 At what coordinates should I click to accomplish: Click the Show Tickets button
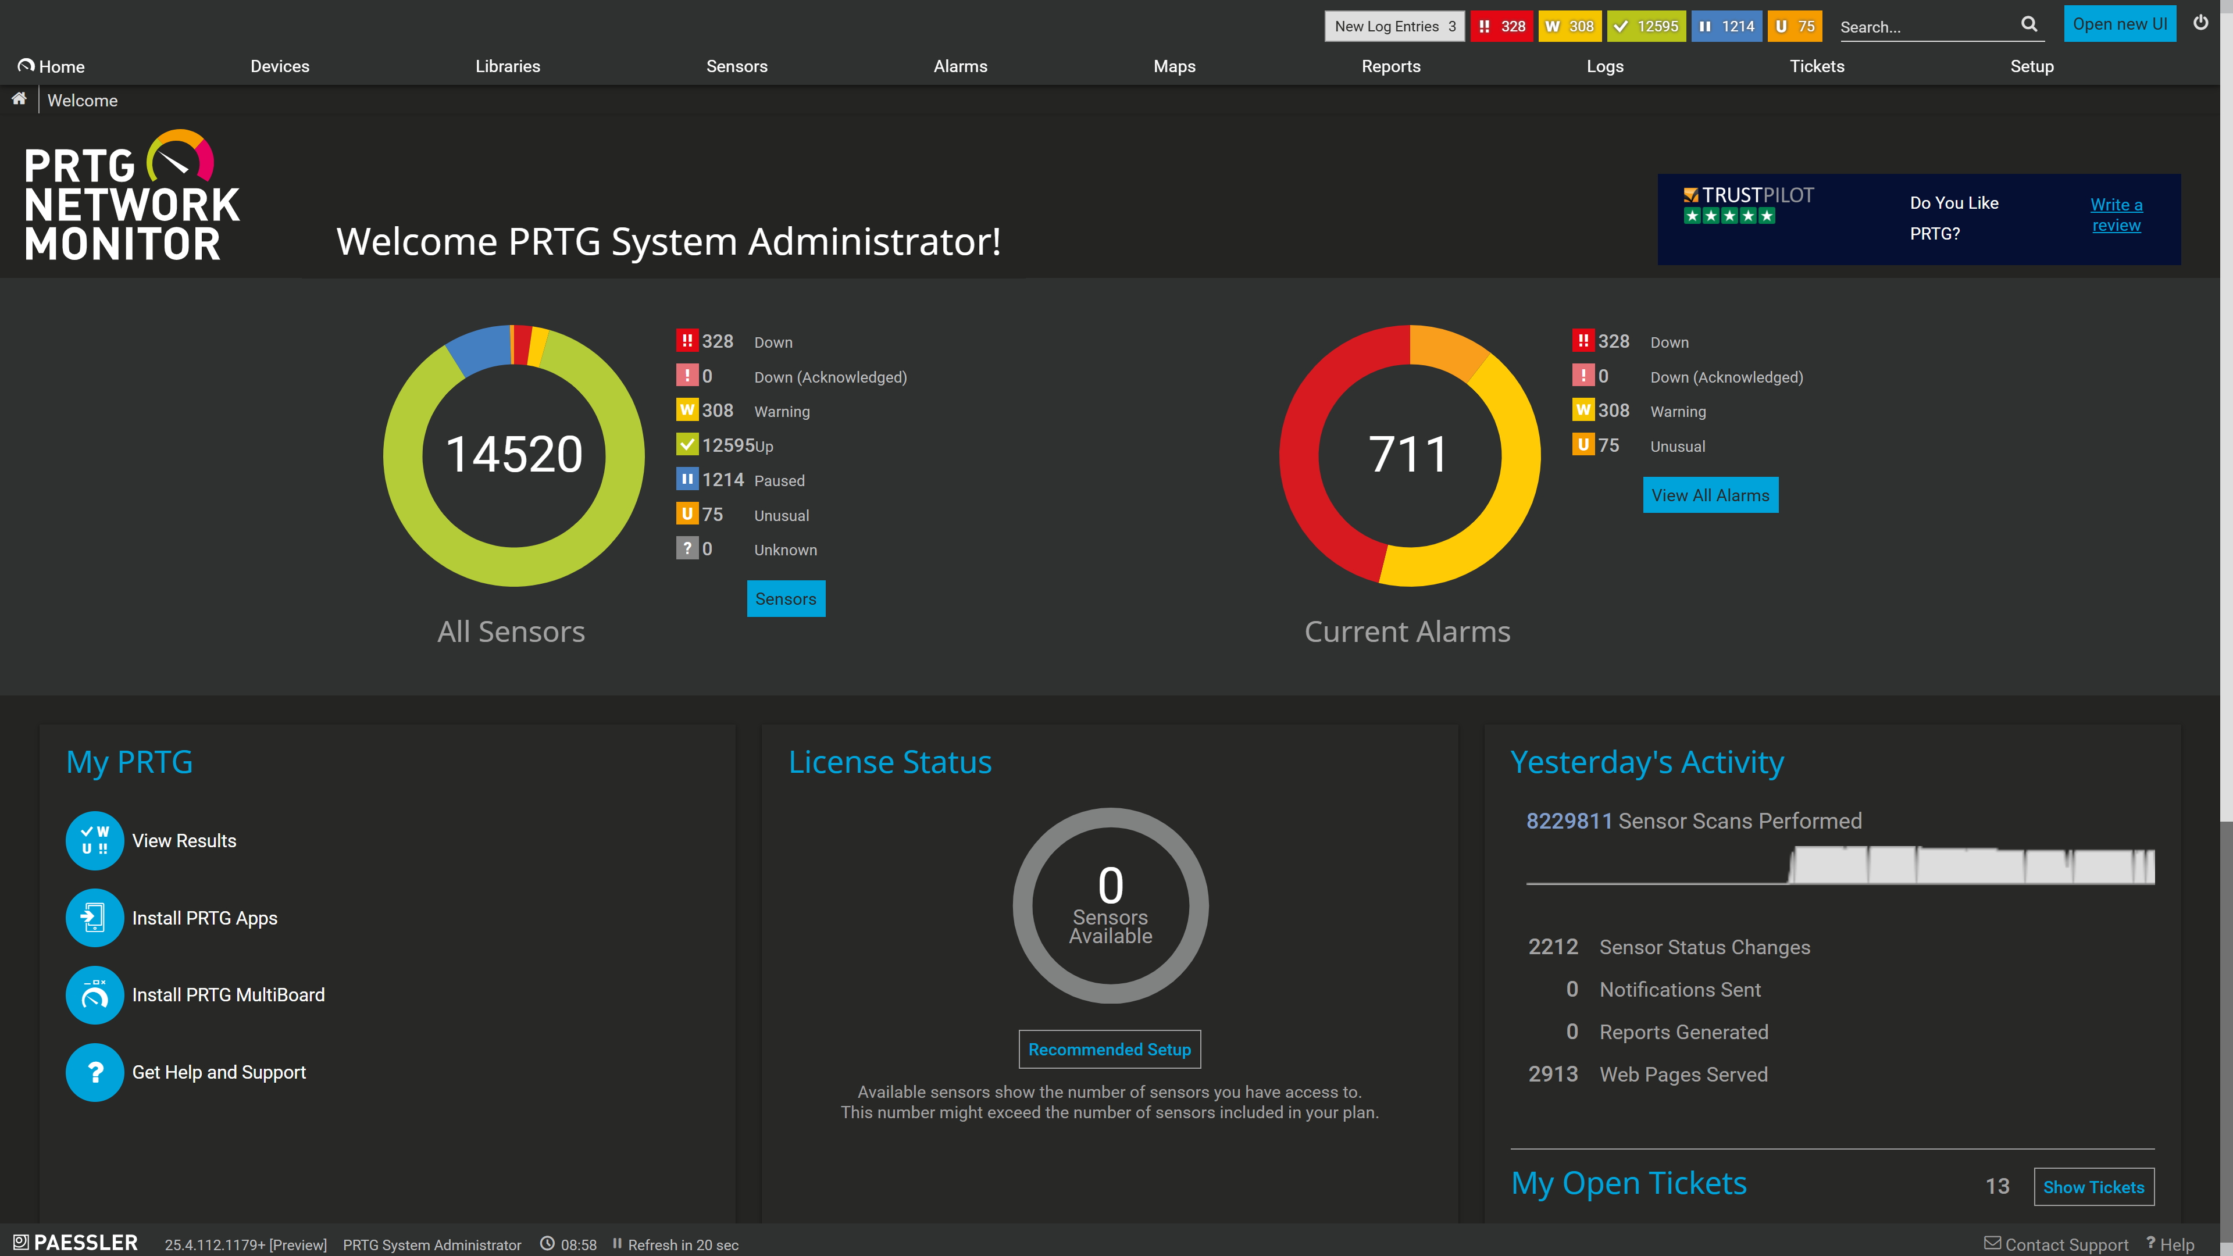(x=2093, y=1187)
